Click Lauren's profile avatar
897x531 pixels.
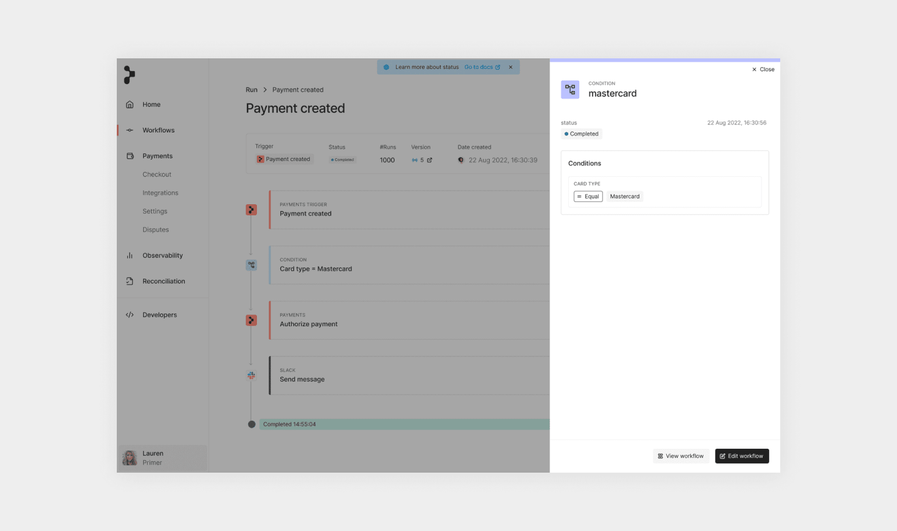point(130,457)
